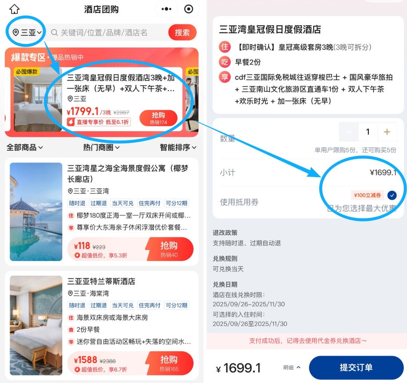Open 三亚亚特兰蒂斯酒店 room thumbnail
Viewport: 407px width, 383px height.
pyautogui.click(x=36, y=325)
